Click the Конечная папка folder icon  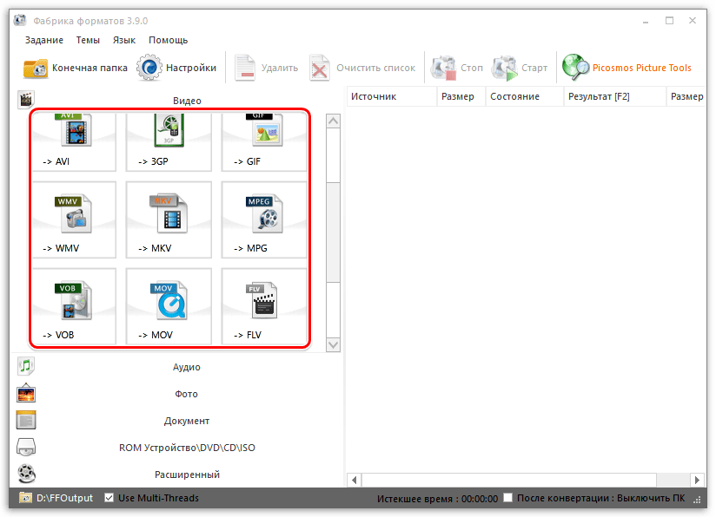tap(35, 68)
